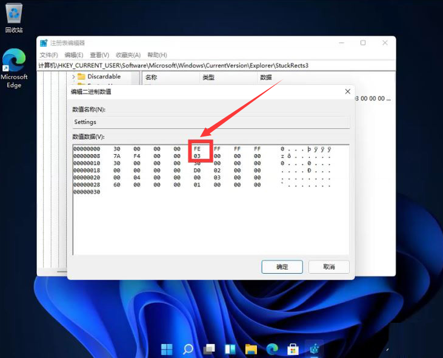The image size is (443, 358).
Task: Open 收藏夹(A) menu
Action: pyautogui.click(x=128, y=55)
